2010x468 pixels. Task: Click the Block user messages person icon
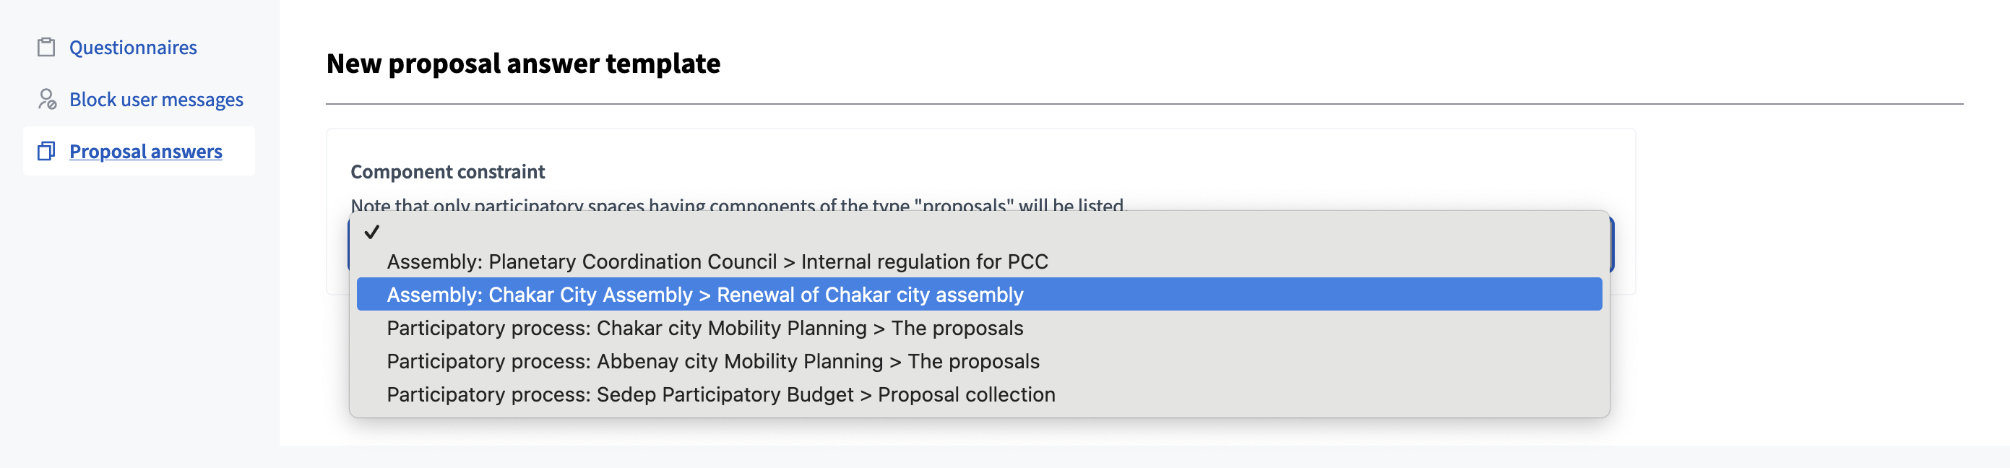pos(47,100)
